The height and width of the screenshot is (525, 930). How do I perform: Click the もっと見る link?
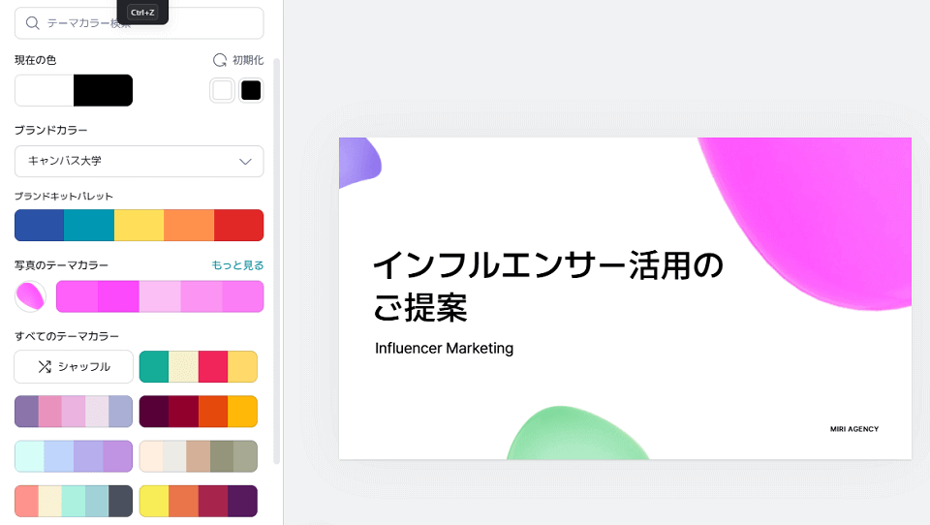[x=237, y=265]
